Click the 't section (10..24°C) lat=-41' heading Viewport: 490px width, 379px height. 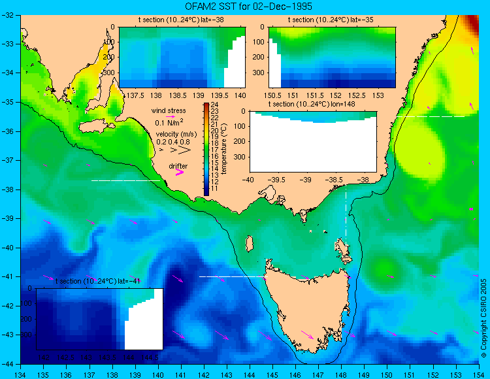click(x=97, y=281)
